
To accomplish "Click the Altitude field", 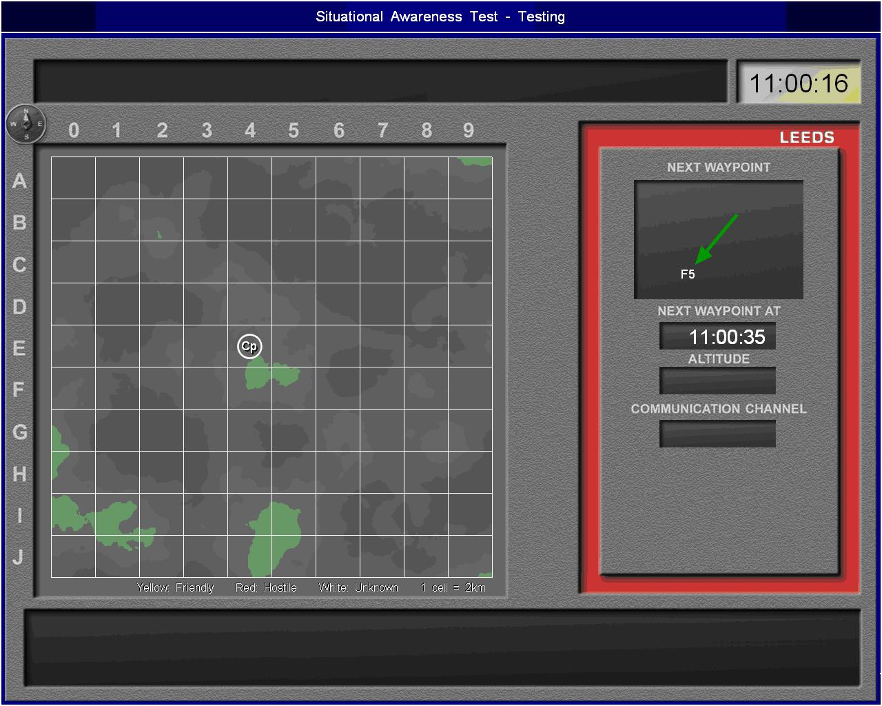I will pyautogui.click(x=717, y=381).
